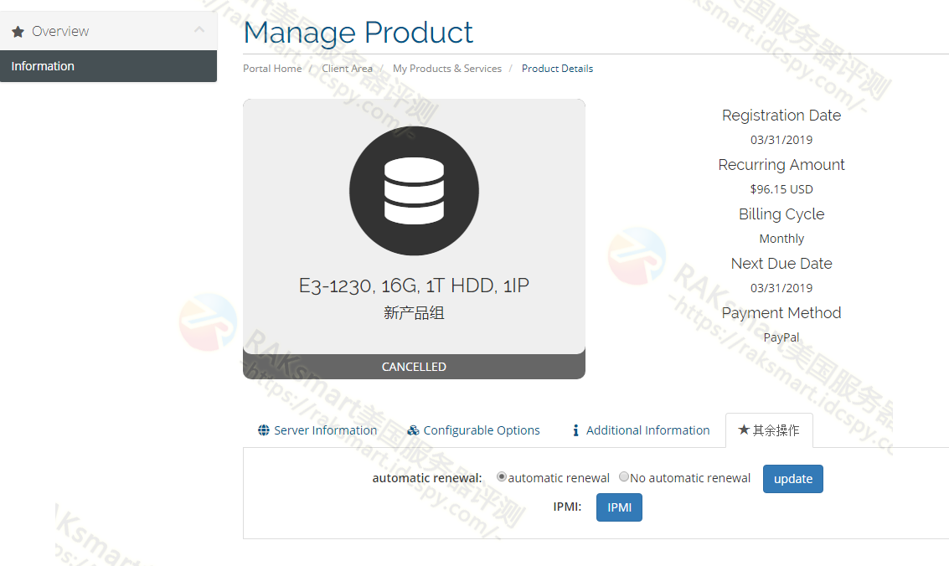949x566 pixels.
Task: Select the 其余操作 tab
Action: [x=769, y=430]
